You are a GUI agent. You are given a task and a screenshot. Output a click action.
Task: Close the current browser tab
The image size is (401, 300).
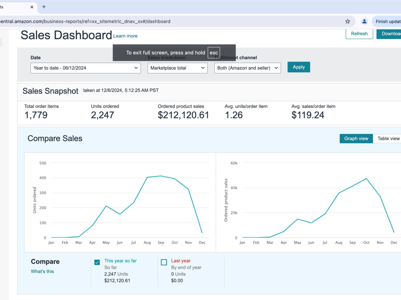[x=32, y=7]
